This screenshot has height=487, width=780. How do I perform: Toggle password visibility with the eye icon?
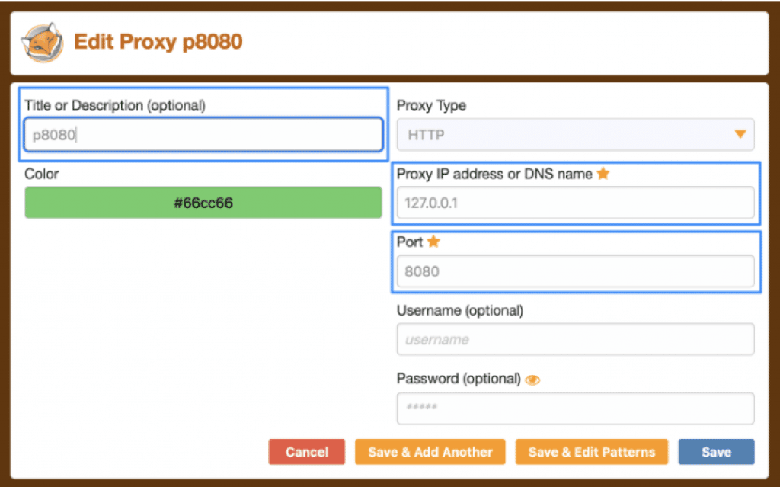pyautogui.click(x=532, y=380)
